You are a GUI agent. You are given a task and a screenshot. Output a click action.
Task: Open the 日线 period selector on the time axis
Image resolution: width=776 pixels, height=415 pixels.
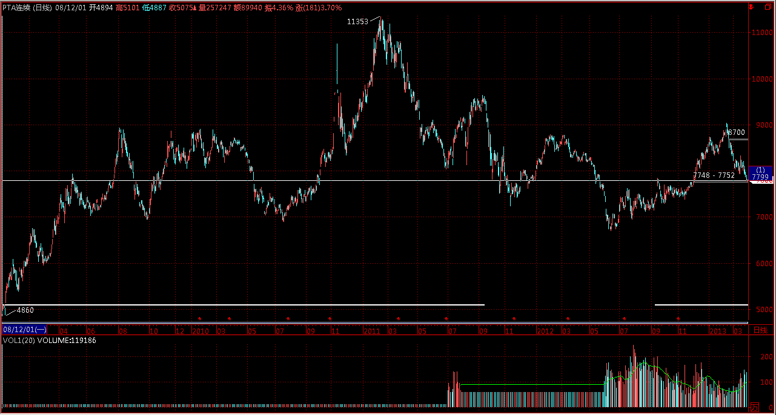[760, 330]
